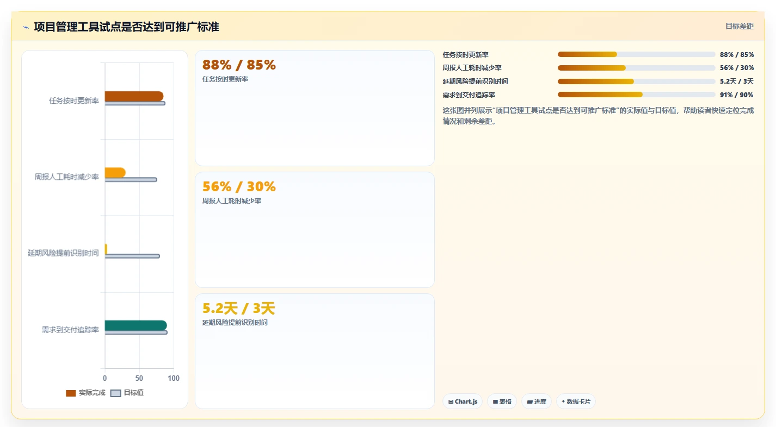The height and width of the screenshot is (427, 776).
Task: Click the x-axis tick value 0
Action: point(104,378)
